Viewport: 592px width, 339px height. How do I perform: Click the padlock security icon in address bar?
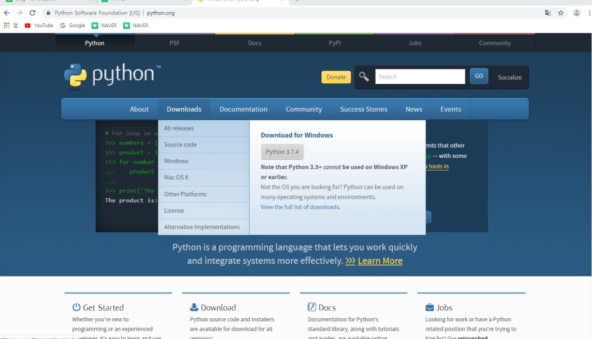[x=48, y=13]
